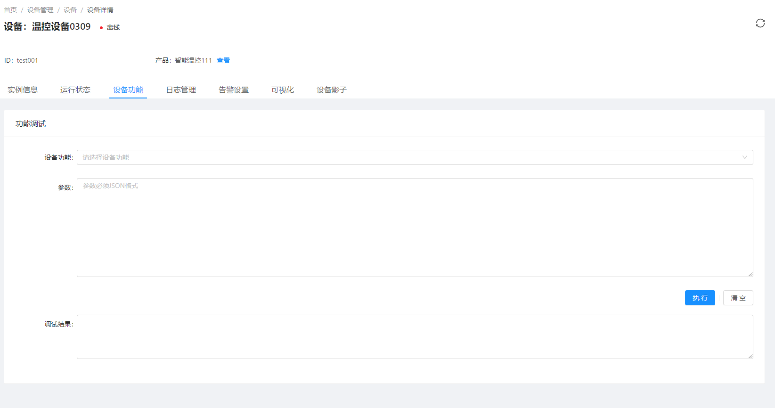
Task: Go back to 设备 breadcrumb item
Action: (70, 10)
